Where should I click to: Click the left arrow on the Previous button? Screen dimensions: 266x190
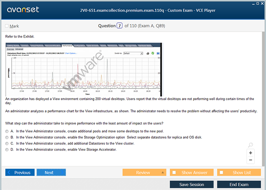(9, 173)
